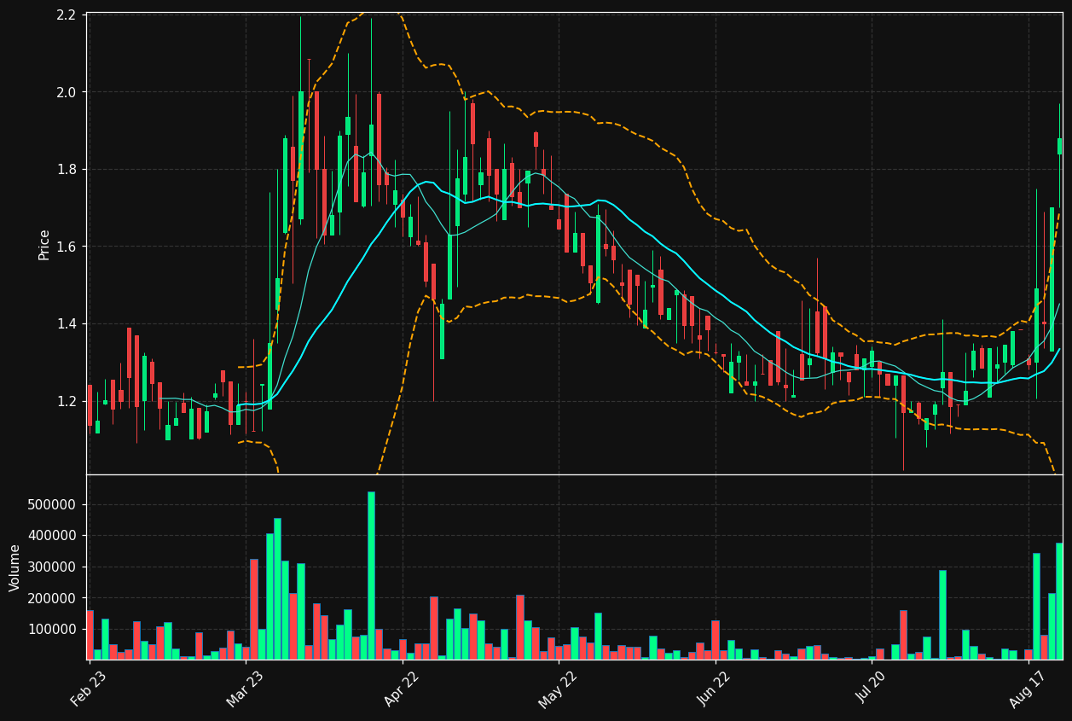
Task: Click the Volume axis label
Action: click(15, 567)
